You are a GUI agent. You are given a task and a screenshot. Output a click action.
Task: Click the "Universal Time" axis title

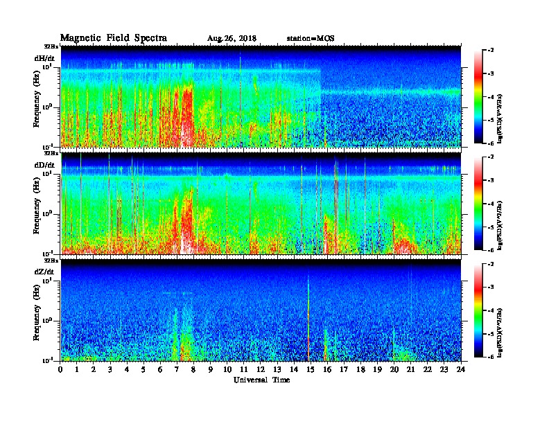click(261, 380)
